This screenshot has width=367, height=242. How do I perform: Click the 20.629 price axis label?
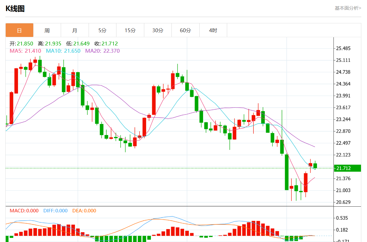click(343, 202)
